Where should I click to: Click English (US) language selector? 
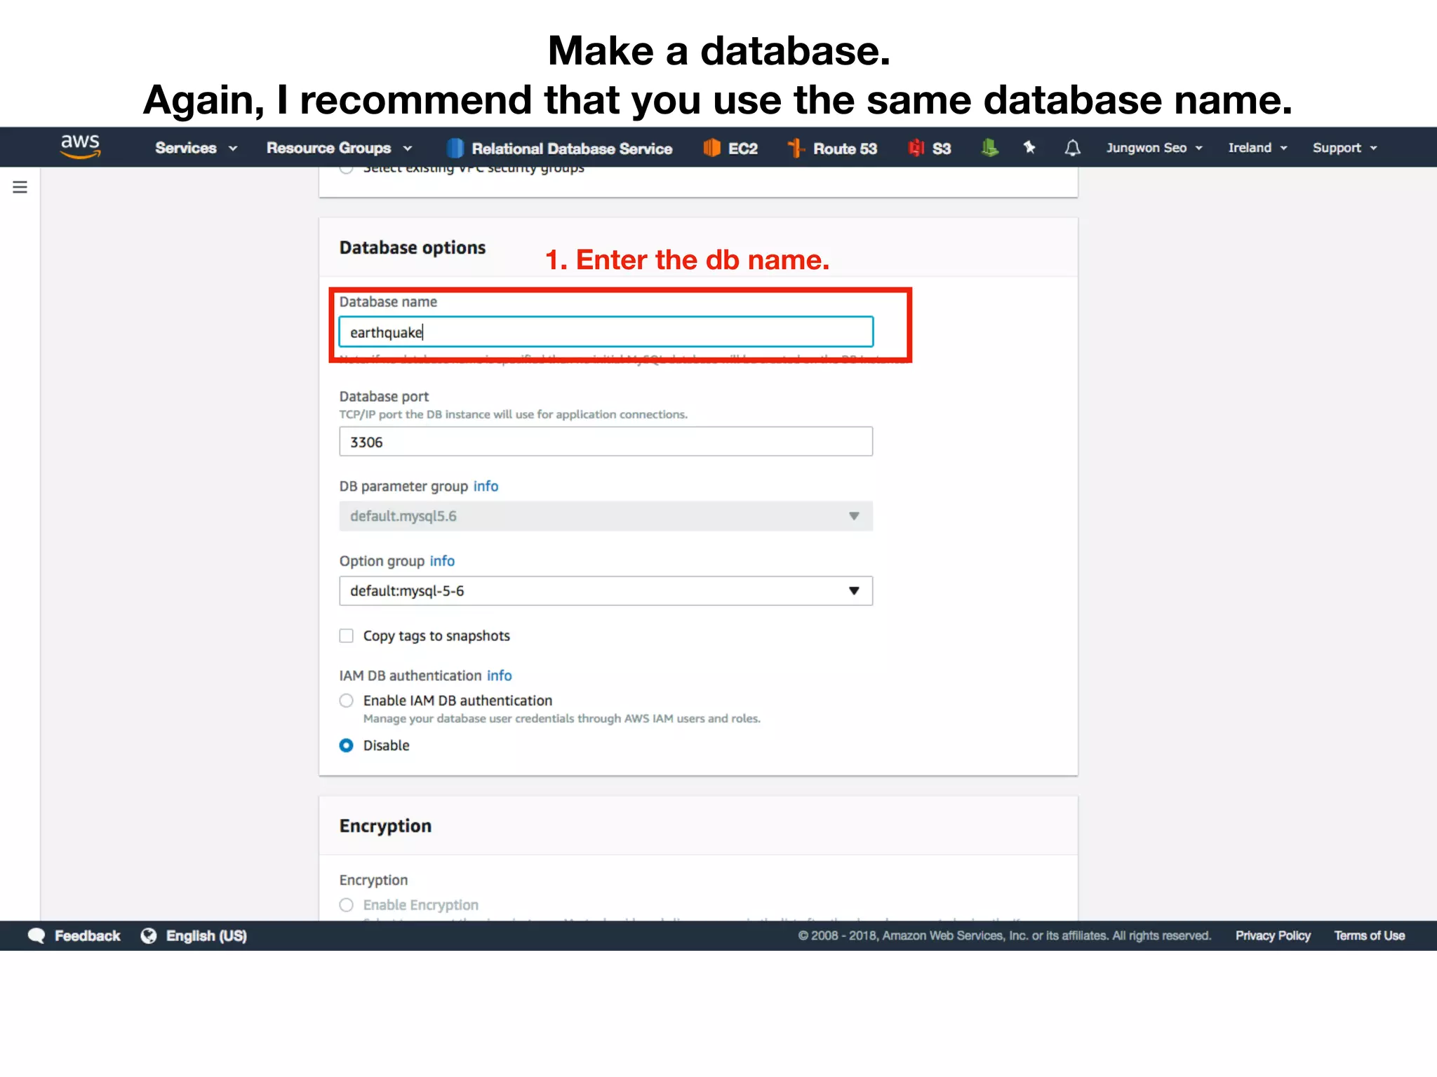(x=206, y=936)
